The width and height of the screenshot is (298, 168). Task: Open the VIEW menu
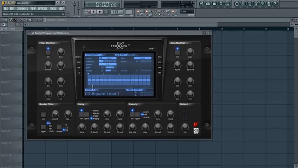coord(33,8)
